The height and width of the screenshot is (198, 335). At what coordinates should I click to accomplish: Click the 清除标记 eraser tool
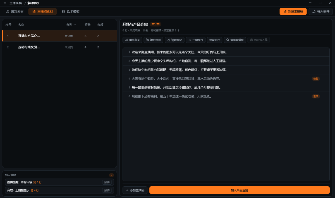coord(175,40)
